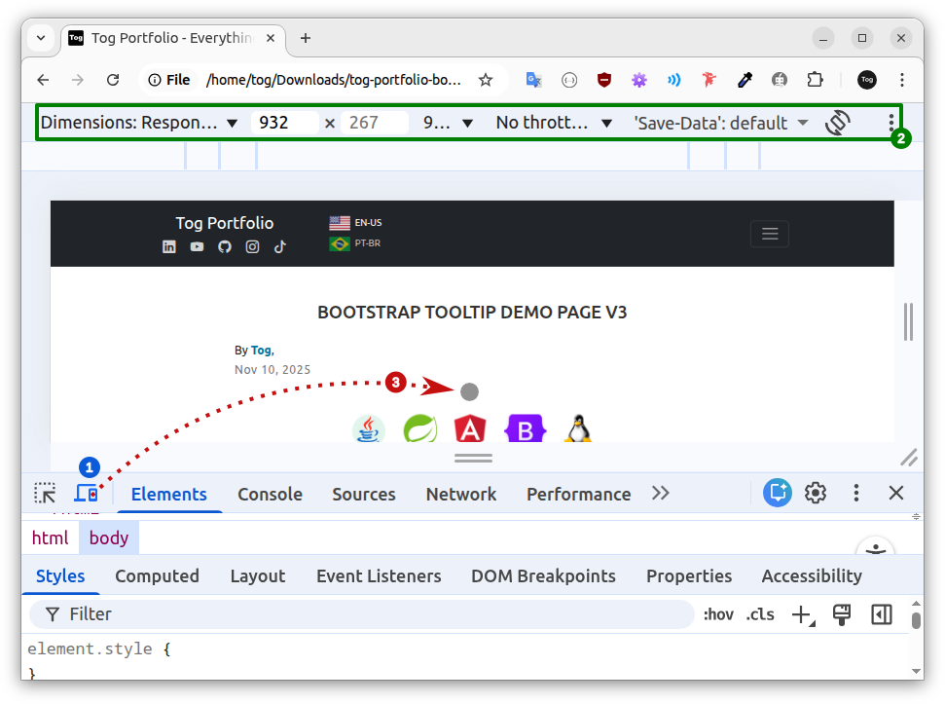
Task: Open the Chrome extensions puzzle icon
Action: click(x=815, y=80)
